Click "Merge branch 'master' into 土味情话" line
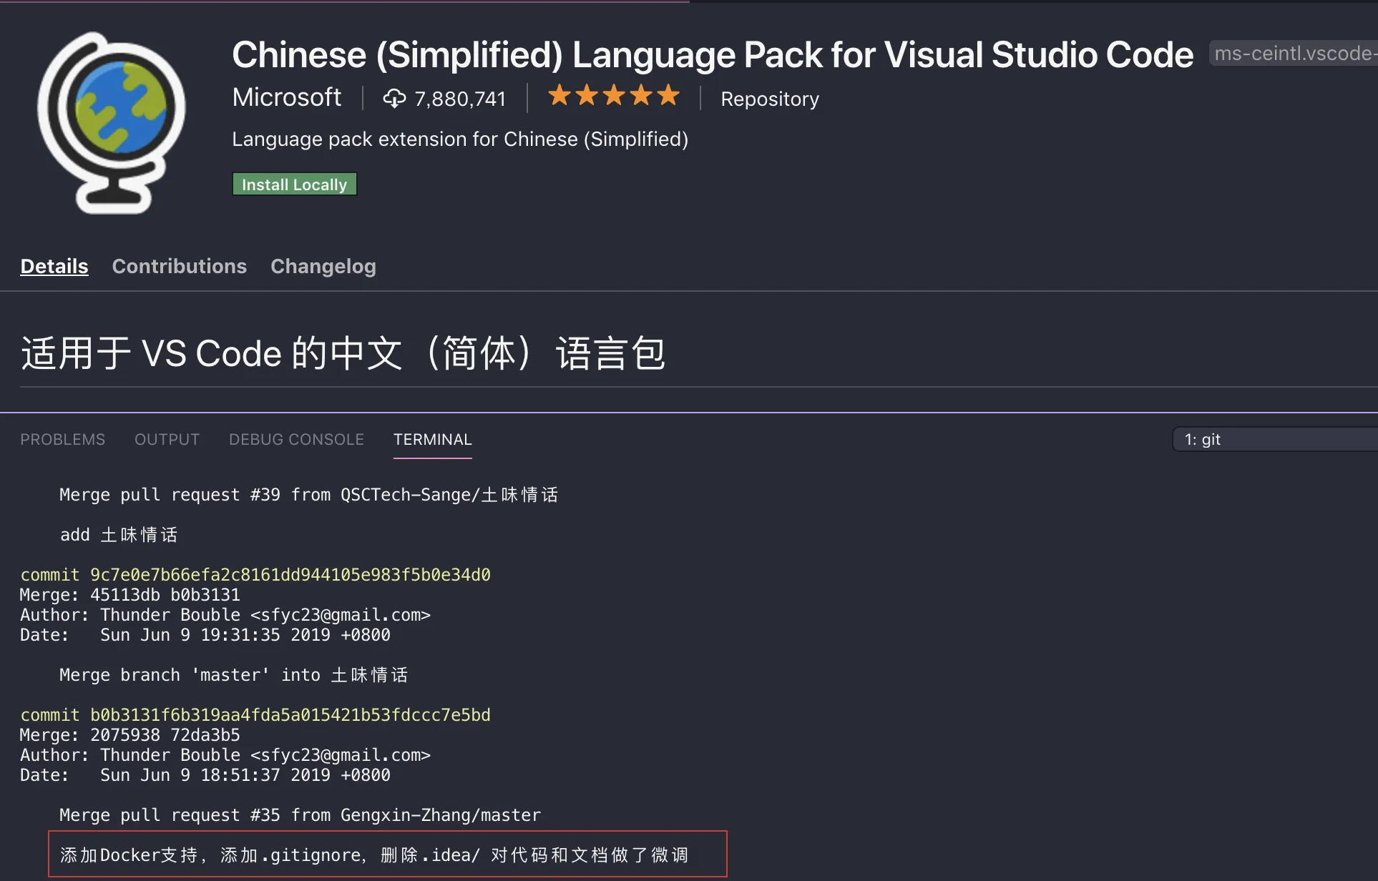 (x=233, y=675)
